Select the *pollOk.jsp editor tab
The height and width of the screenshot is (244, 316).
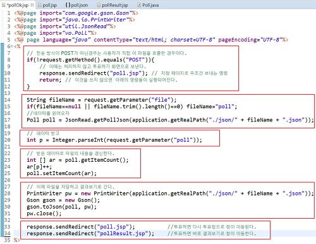(18, 5)
